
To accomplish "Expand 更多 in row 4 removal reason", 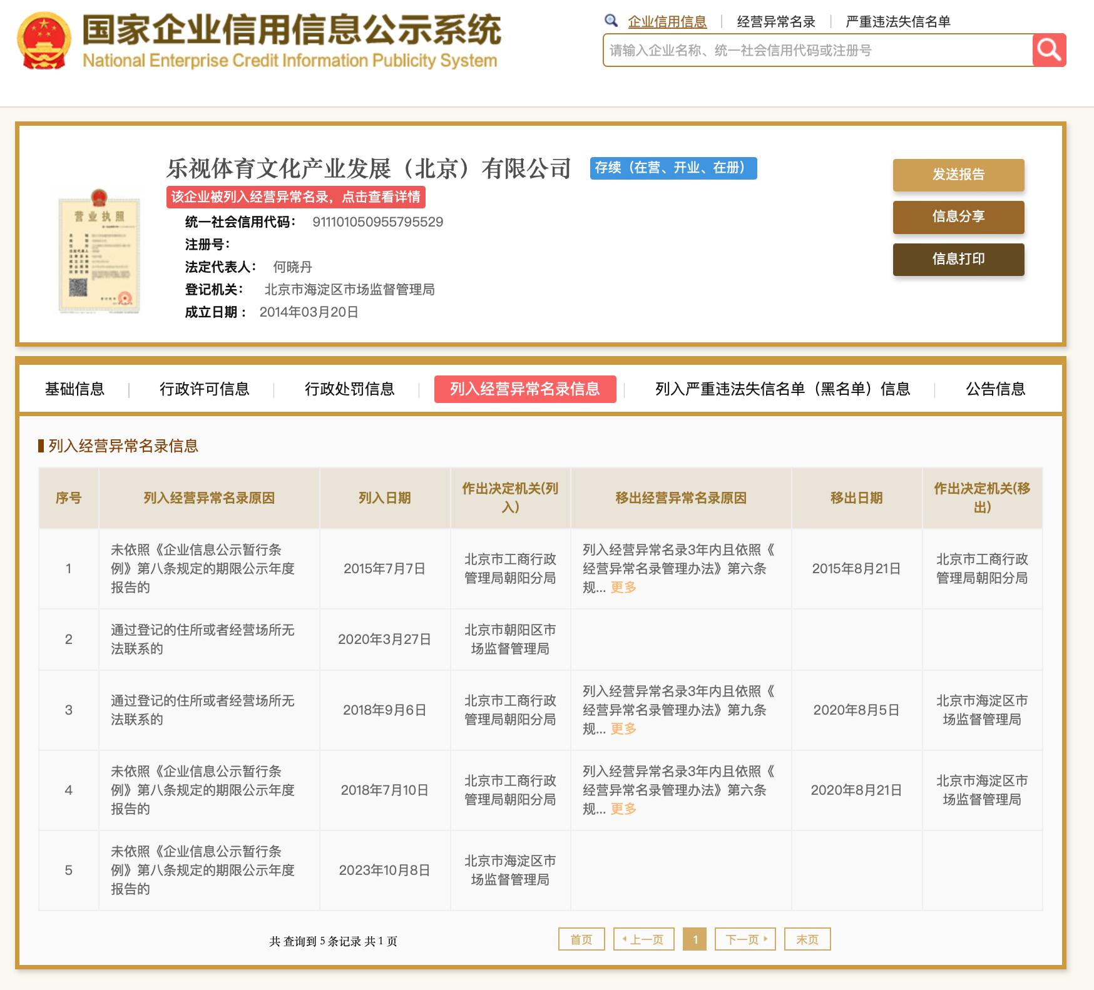I will point(623,809).
